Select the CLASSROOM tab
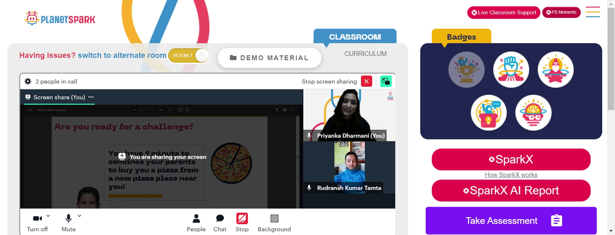Viewport: 615px width, 235px height. click(355, 37)
